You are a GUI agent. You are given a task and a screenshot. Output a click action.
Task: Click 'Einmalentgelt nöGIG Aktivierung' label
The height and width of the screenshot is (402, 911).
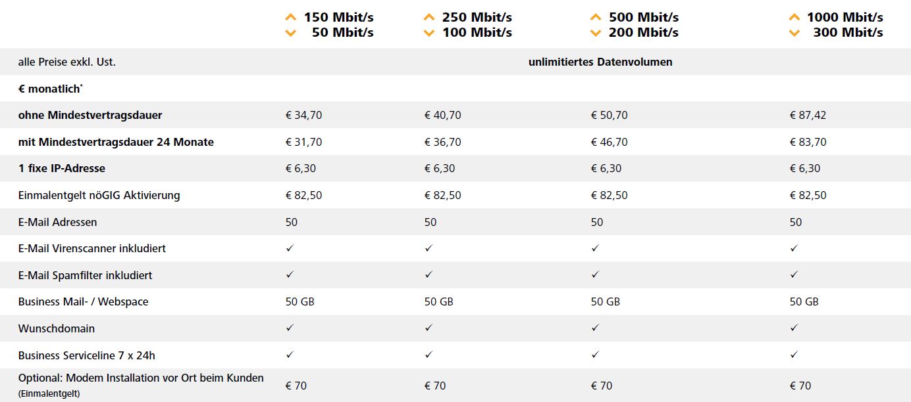(99, 195)
